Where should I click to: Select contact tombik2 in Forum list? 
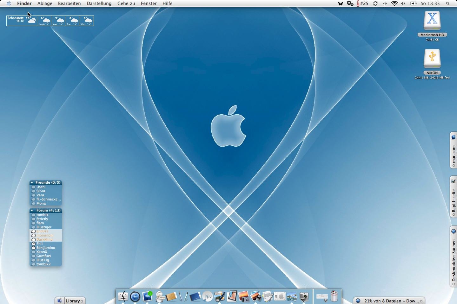point(46,264)
